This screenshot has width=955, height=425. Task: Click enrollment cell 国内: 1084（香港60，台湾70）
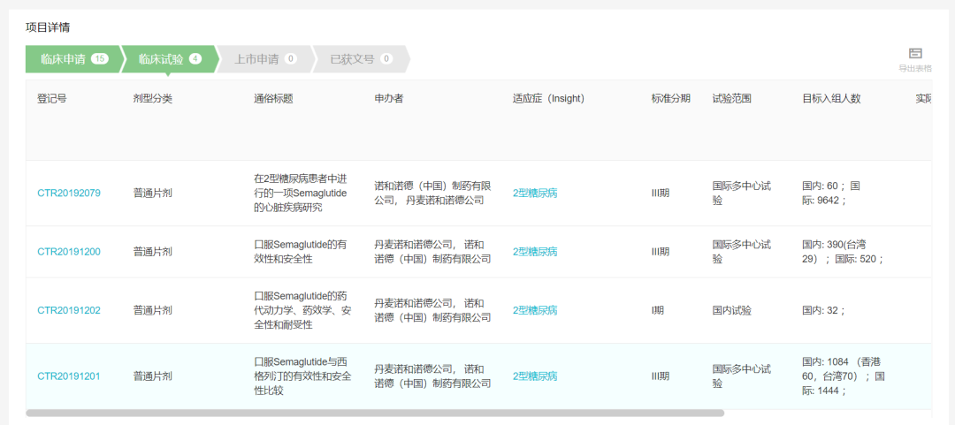tap(844, 376)
